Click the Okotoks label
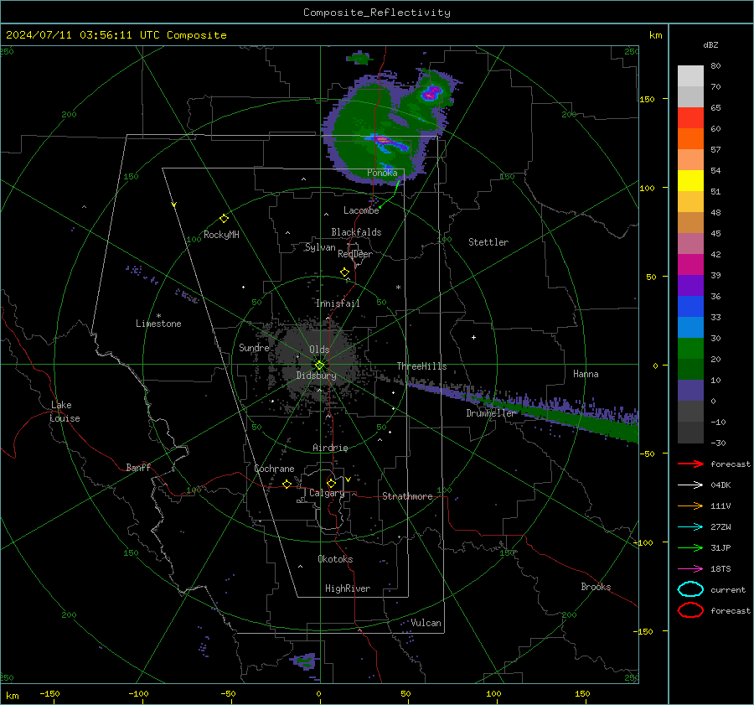 tap(335, 559)
